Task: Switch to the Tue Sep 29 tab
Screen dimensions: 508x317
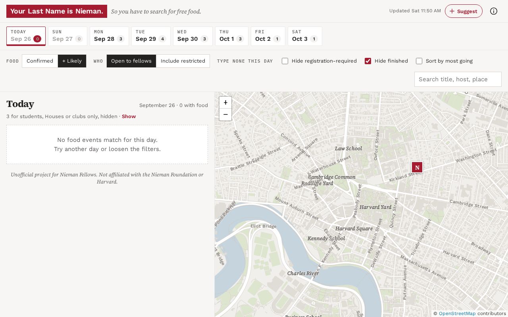Action: (151, 36)
